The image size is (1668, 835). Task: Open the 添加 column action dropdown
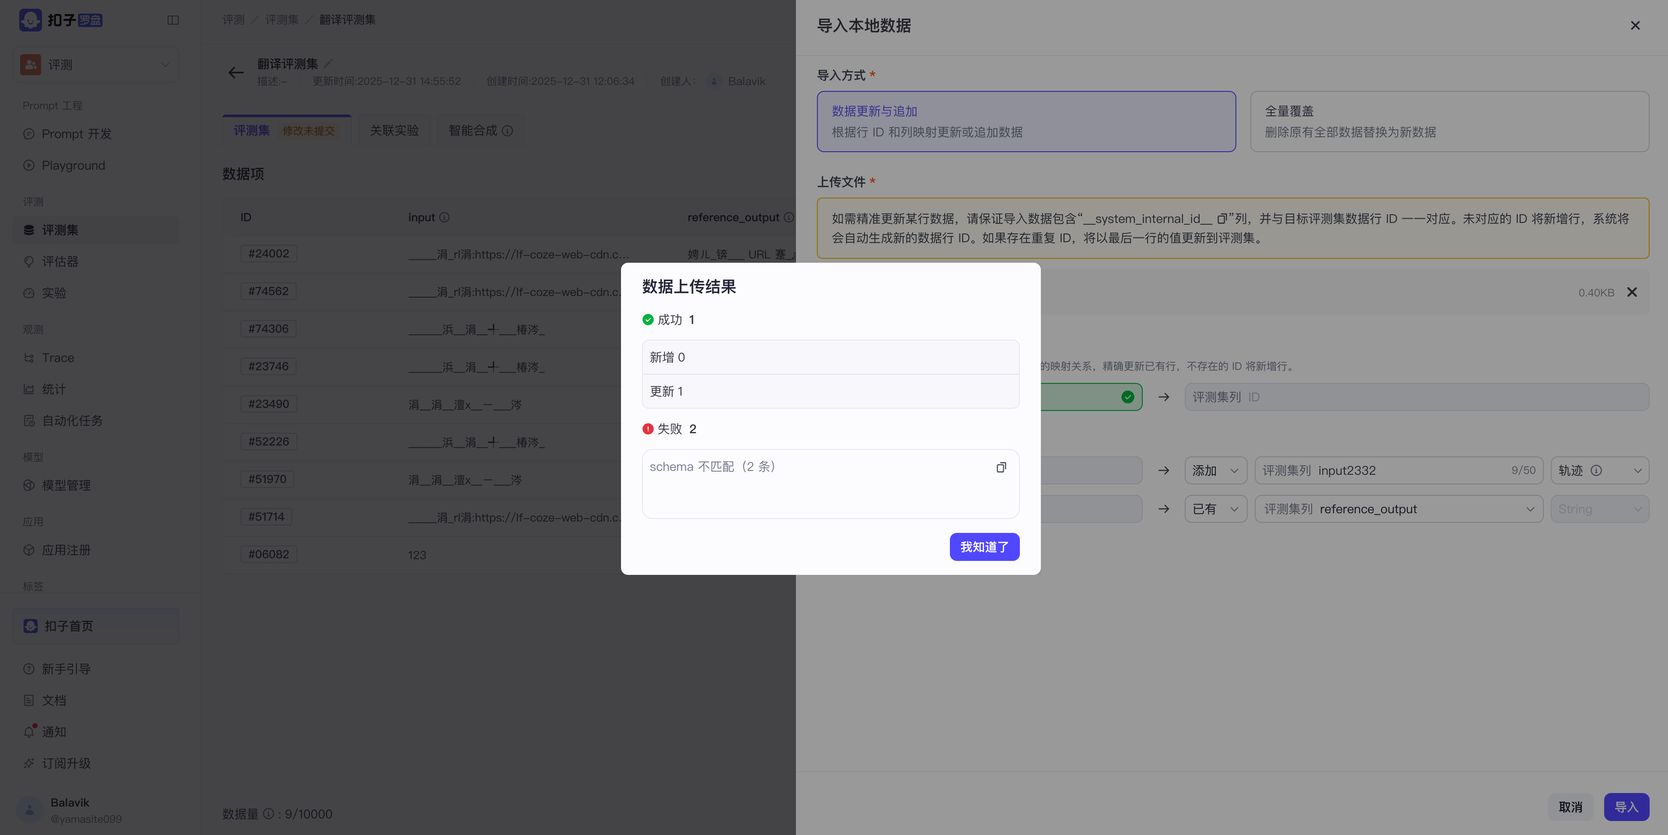(1215, 470)
